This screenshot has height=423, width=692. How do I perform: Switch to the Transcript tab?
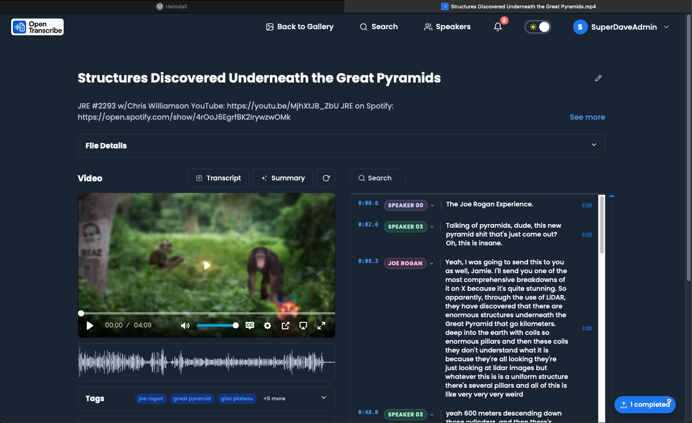(218, 178)
